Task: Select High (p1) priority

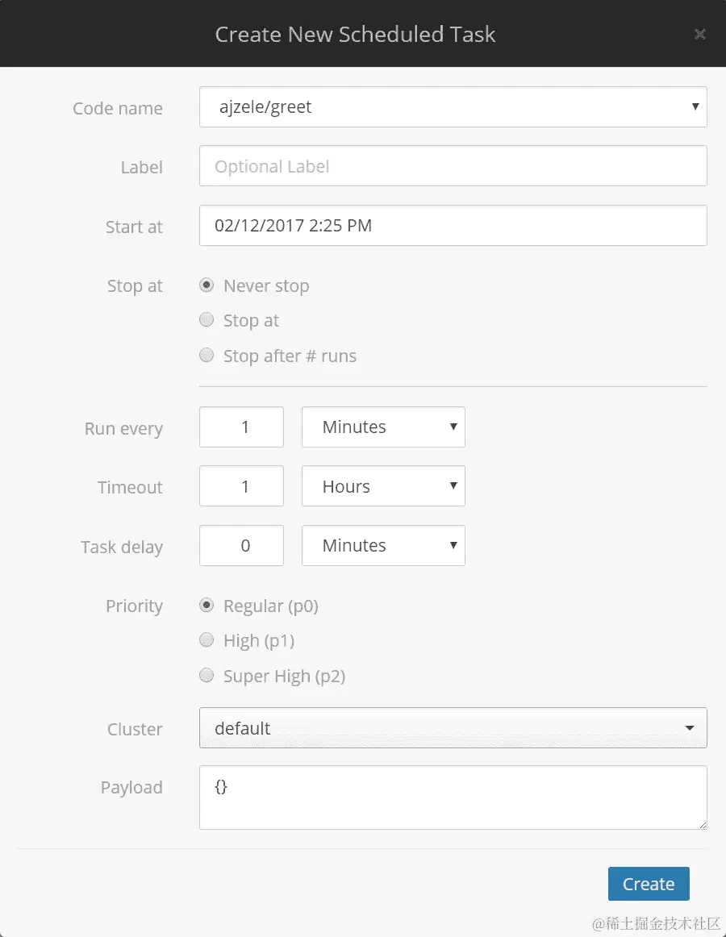Action: pyautogui.click(x=207, y=640)
